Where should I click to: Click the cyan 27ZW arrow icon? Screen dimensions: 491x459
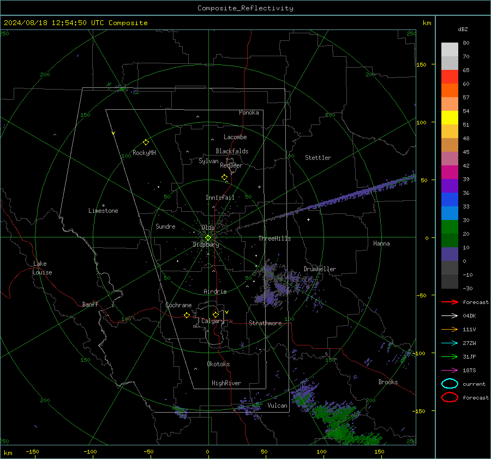(x=450, y=343)
